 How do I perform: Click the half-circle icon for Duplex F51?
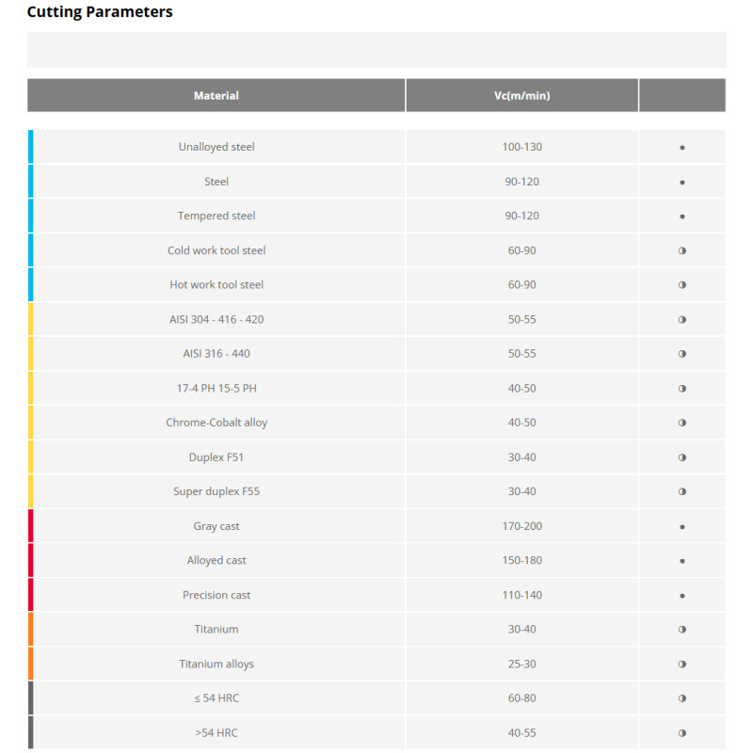(681, 457)
